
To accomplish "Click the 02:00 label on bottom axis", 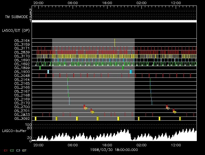I will click(x=141, y=145).
